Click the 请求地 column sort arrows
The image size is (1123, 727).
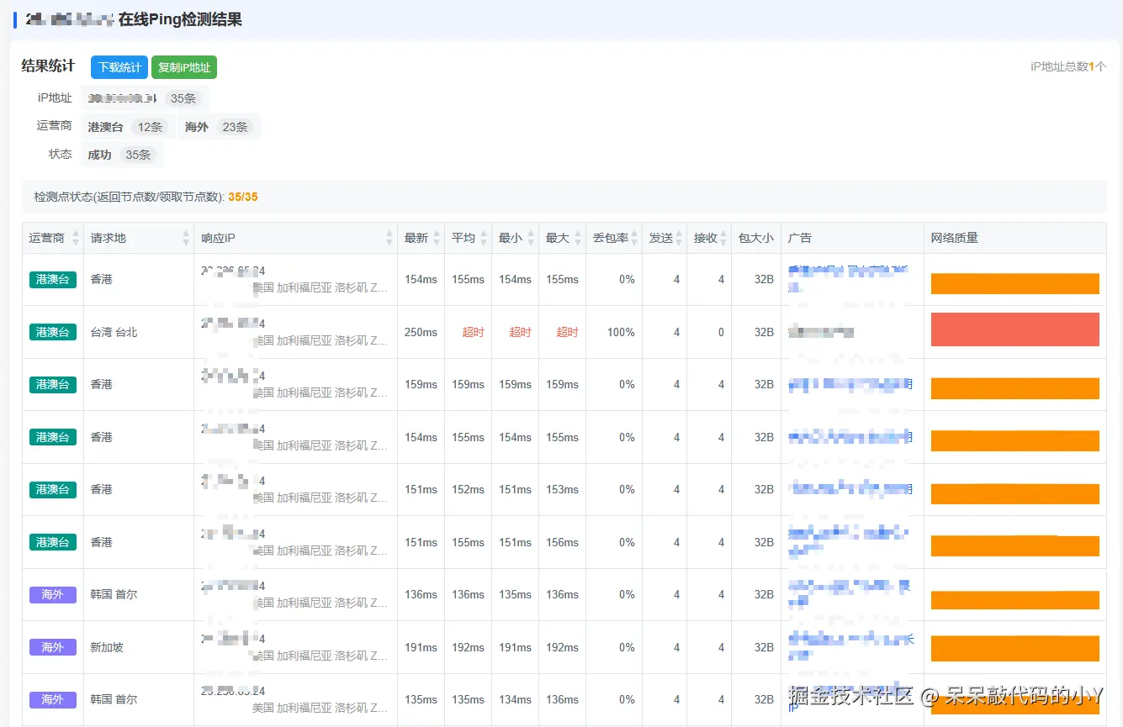(186, 238)
